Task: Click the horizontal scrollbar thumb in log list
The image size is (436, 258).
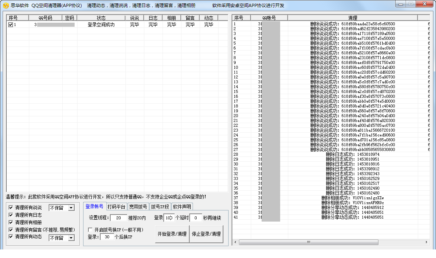Action: click(309, 242)
